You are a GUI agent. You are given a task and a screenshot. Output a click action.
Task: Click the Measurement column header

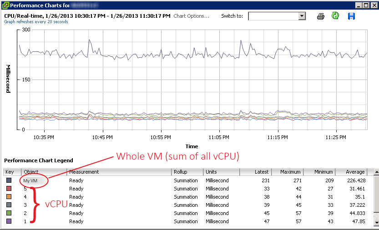(119, 172)
